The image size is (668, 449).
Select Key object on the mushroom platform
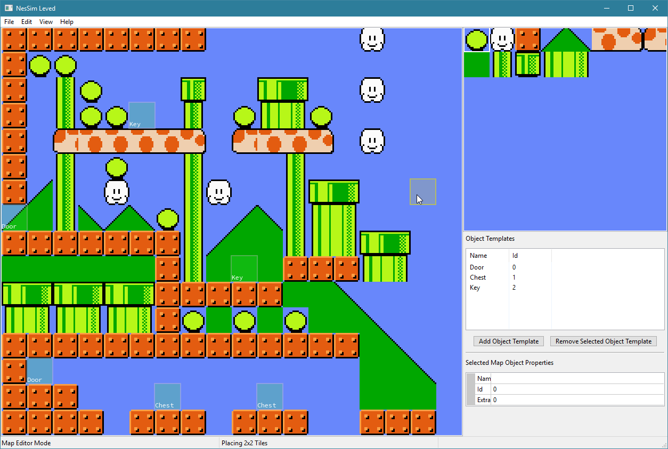tap(142, 115)
